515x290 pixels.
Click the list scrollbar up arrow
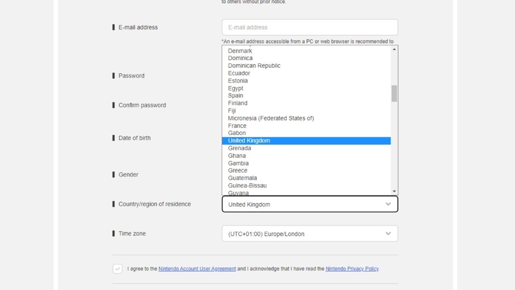[394, 49]
